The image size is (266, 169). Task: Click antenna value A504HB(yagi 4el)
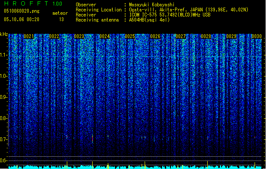click(x=149, y=20)
